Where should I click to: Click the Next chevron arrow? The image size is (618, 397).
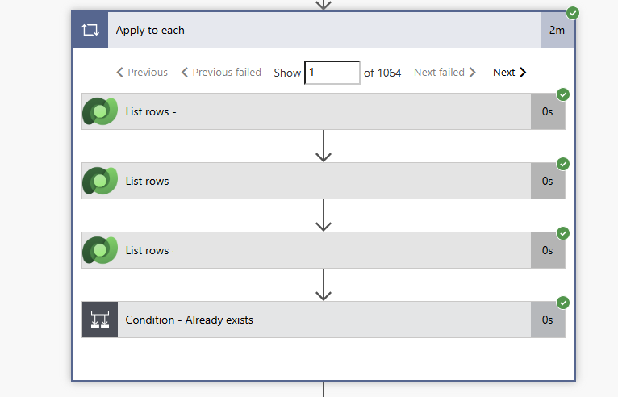coord(523,73)
